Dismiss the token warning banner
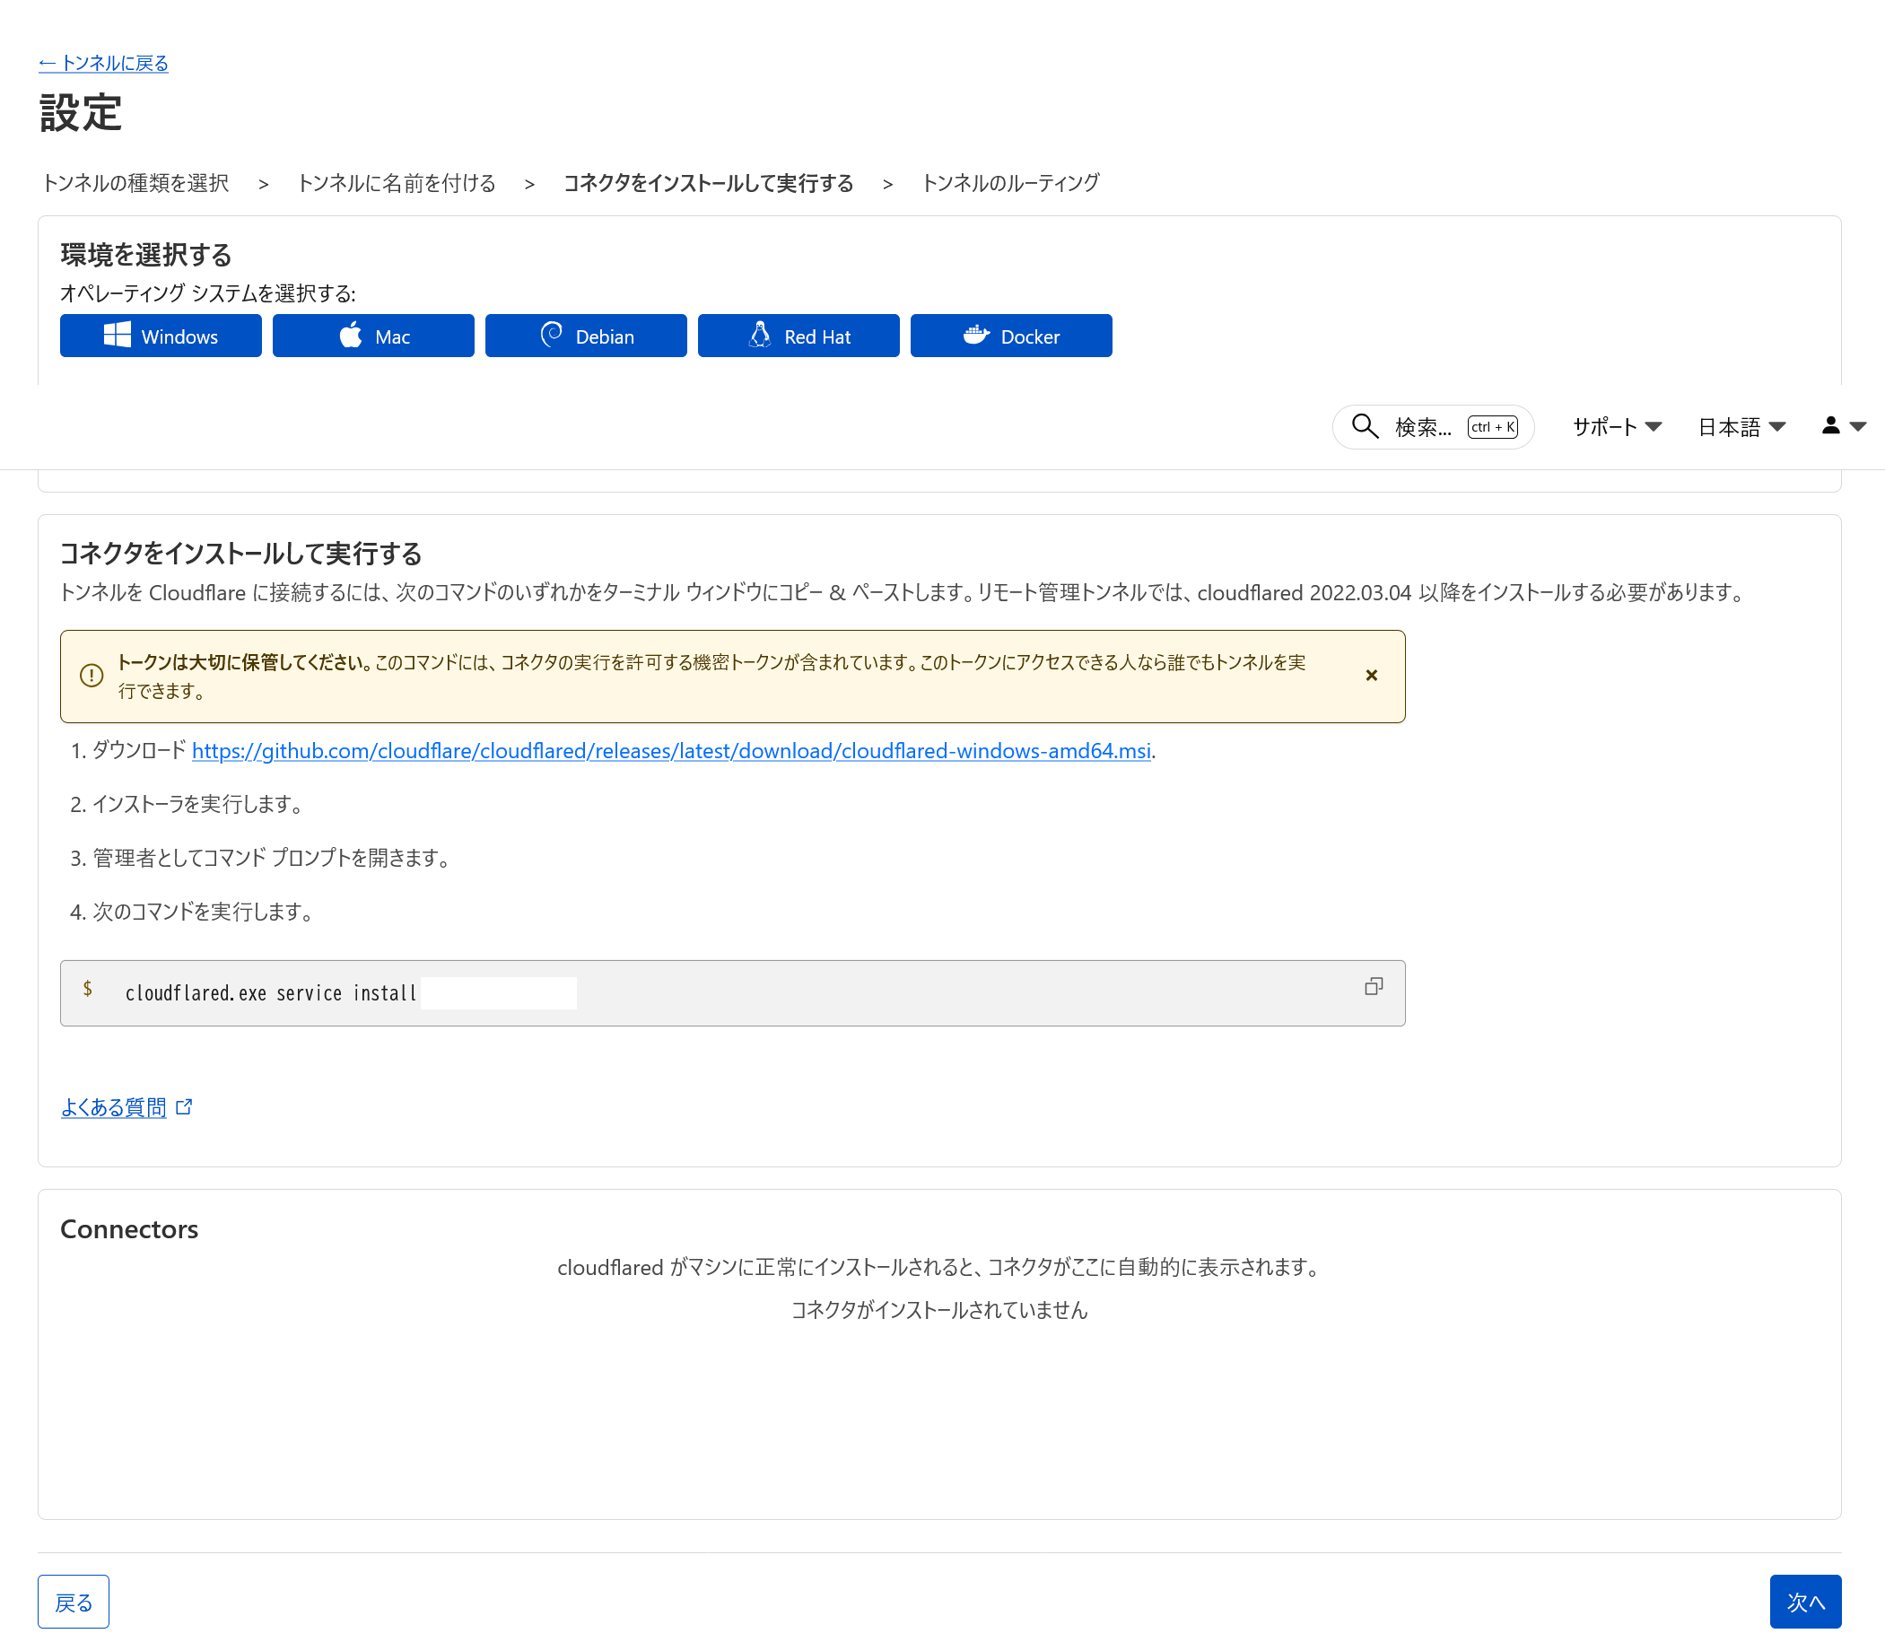Image resolution: width=1885 pixels, height=1651 pixels. click(1371, 676)
